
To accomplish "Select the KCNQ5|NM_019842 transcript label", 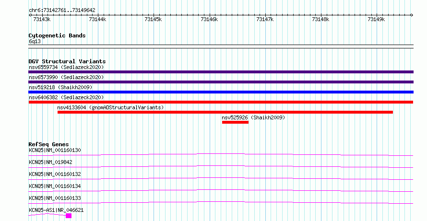I will (50, 162).
